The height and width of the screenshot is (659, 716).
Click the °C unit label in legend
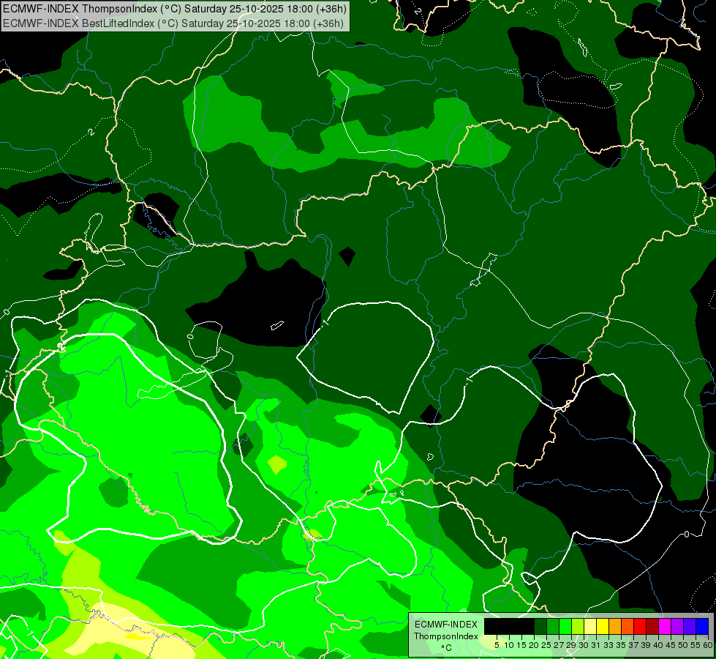point(447,648)
